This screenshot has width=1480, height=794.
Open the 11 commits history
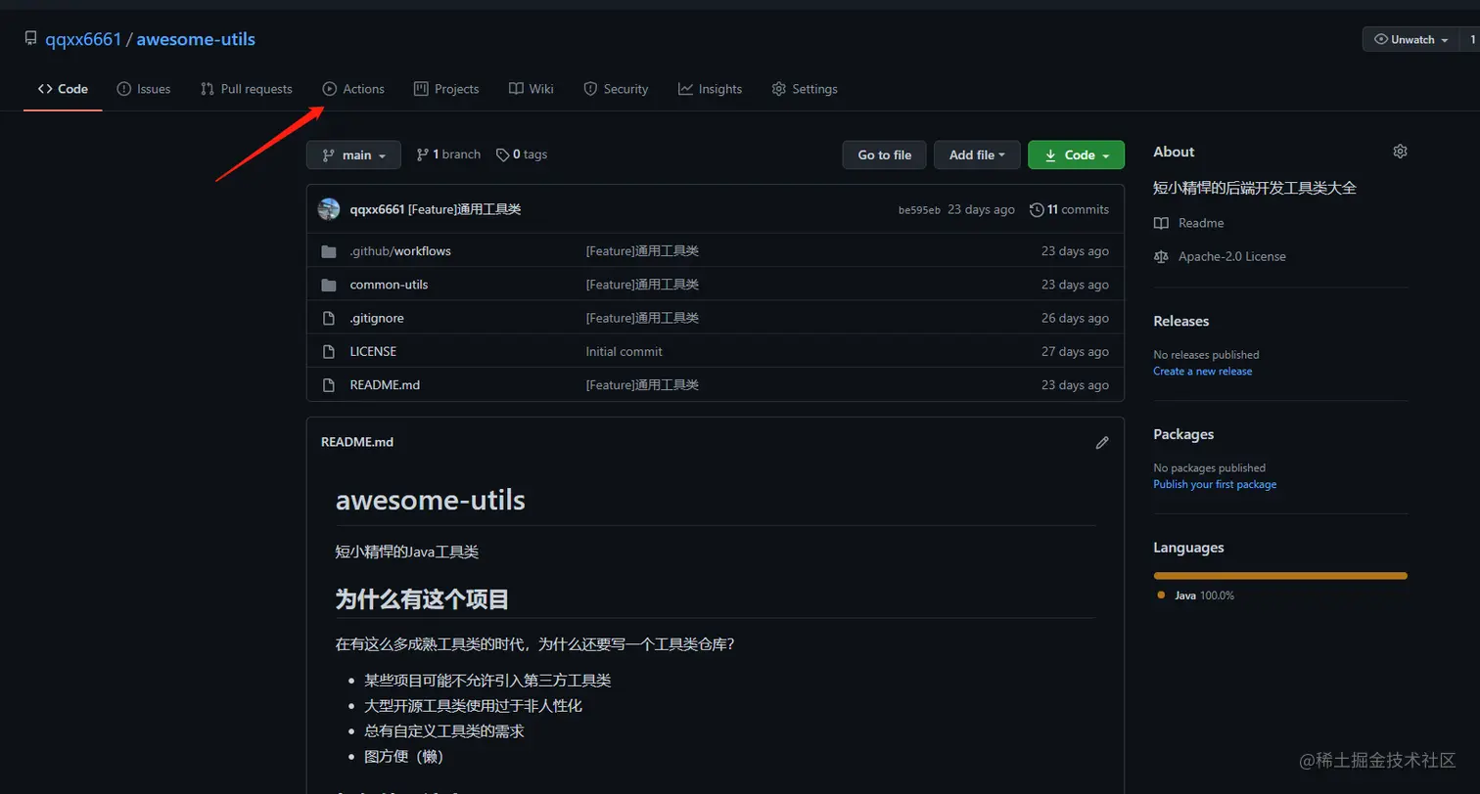(x=1070, y=209)
